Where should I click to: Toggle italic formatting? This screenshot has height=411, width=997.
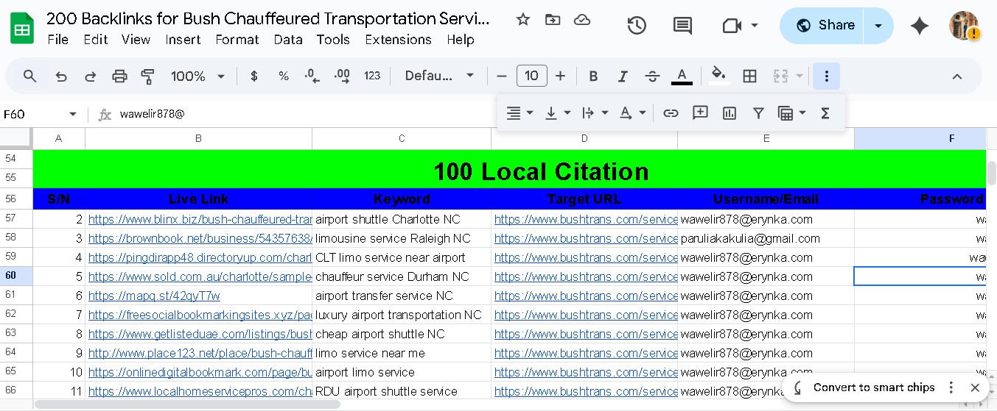click(623, 76)
